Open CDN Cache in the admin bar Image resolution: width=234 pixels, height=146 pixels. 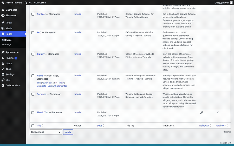[x=40, y=3]
